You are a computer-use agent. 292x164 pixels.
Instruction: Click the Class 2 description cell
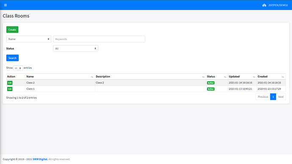click(x=151, y=82)
